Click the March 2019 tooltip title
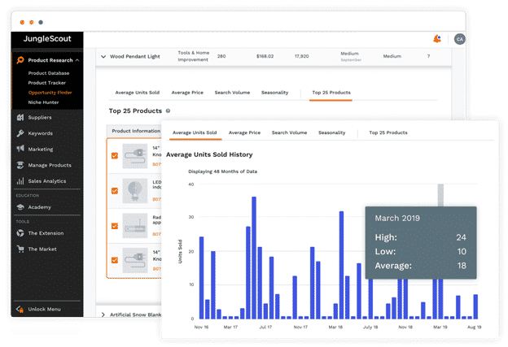Screen dimensions: 508x347 coord(397,219)
